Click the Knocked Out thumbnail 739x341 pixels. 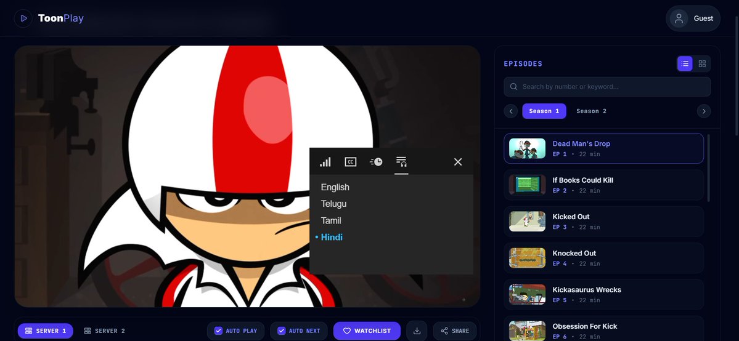click(x=528, y=258)
